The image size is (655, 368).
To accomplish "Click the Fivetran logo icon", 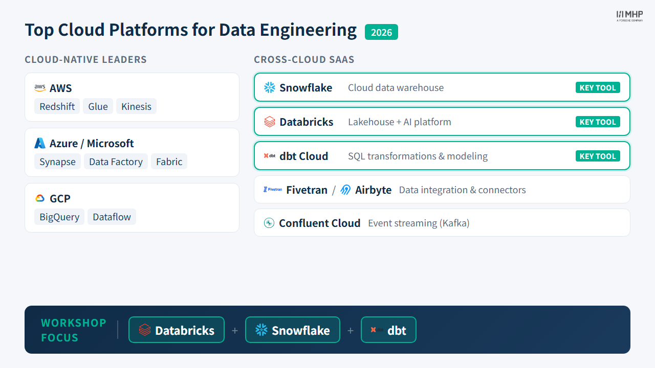I will (273, 190).
